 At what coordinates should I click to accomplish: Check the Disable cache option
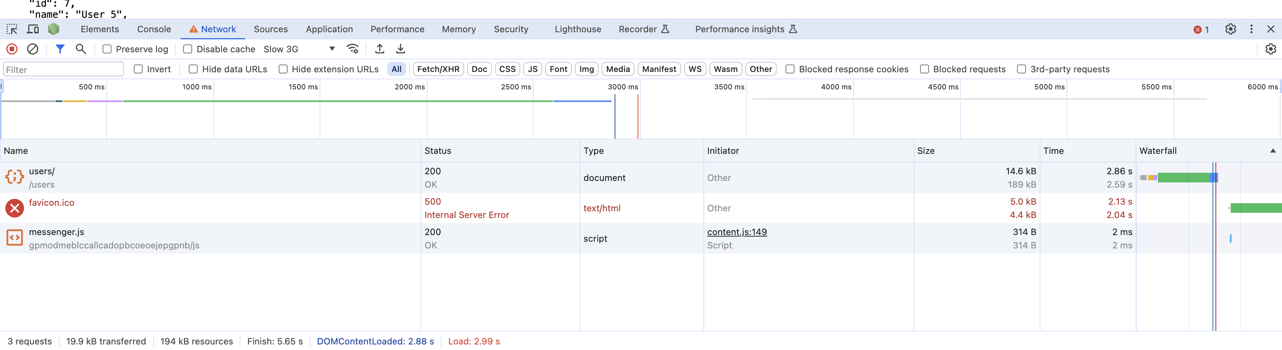(188, 49)
